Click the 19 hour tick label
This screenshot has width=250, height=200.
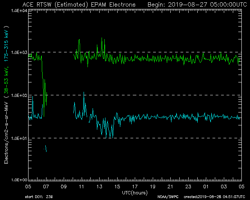(153, 187)
